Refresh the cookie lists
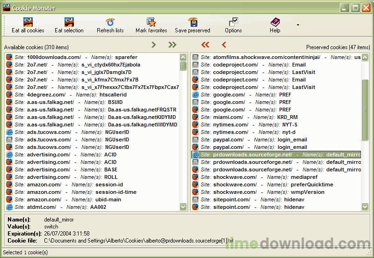Viewport: 374px width, 258px height. tap(110, 22)
